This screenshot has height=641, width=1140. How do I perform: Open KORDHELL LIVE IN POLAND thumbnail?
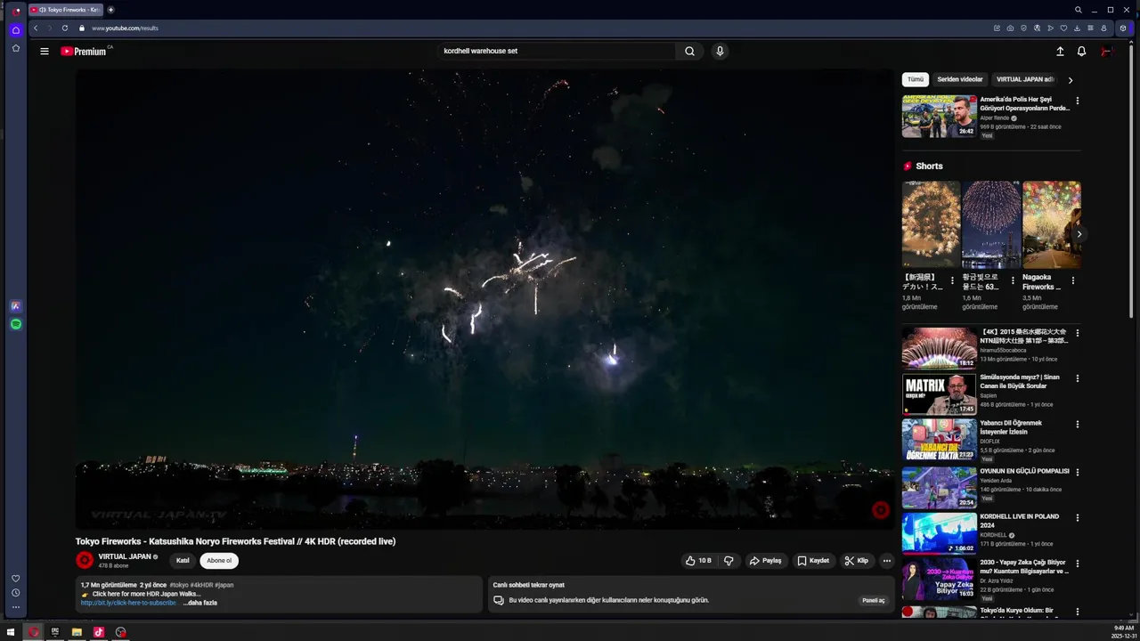pyautogui.click(x=940, y=533)
